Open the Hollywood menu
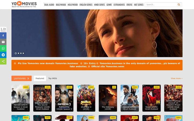 coord(73,5)
